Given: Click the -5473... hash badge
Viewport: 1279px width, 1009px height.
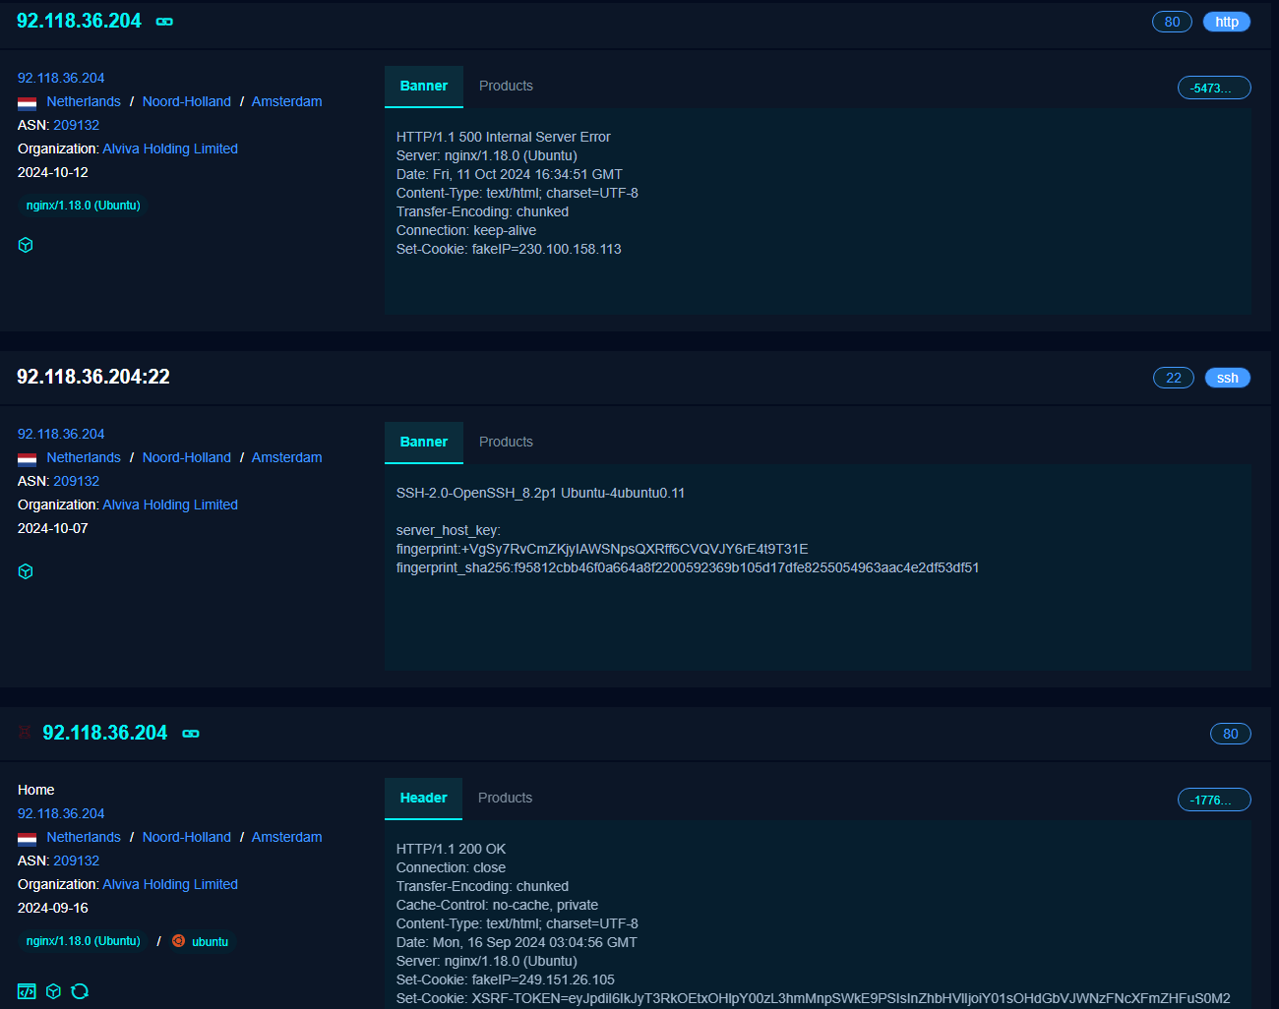Looking at the screenshot, I should click(1213, 89).
